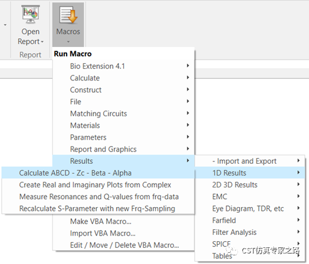Expand the Construct submenu arrow
The image size is (309, 264).
187,90
